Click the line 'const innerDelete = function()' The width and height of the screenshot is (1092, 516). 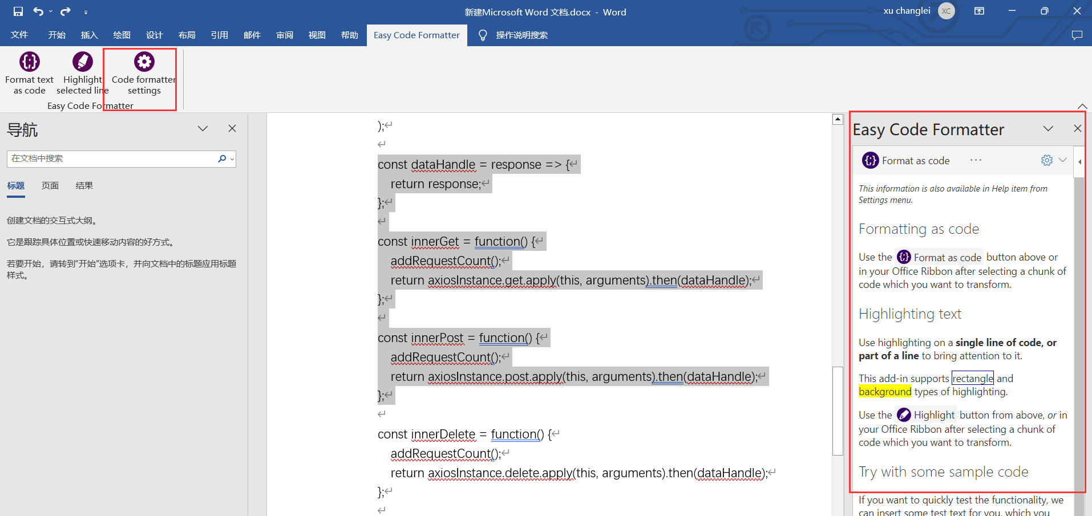click(x=469, y=434)
